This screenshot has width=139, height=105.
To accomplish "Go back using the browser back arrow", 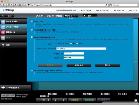I will (3, 5).
